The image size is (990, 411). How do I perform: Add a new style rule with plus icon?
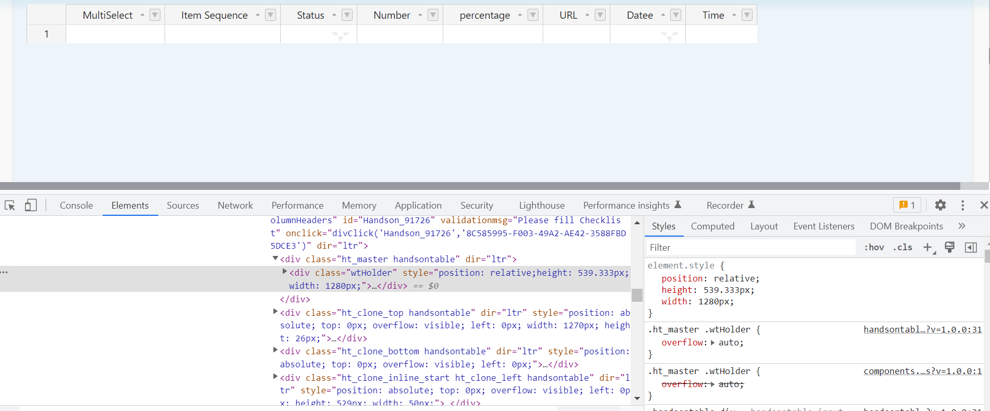[928, 248]
